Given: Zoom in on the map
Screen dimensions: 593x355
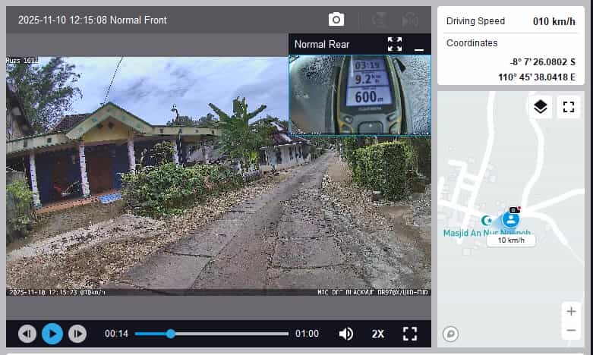Looking at the screenshot, I should coord(571,311).
